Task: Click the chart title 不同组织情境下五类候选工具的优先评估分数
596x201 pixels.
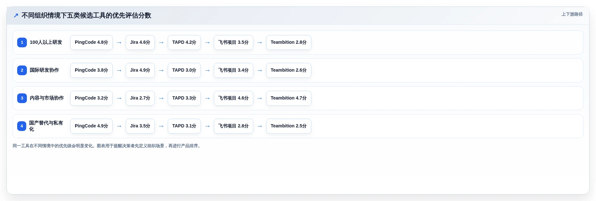Action: 86,16
